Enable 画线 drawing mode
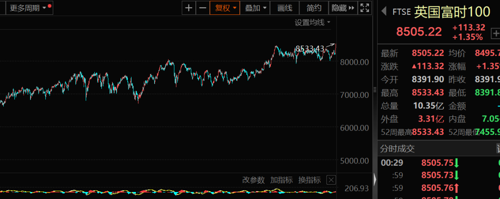 click(285, 8)
